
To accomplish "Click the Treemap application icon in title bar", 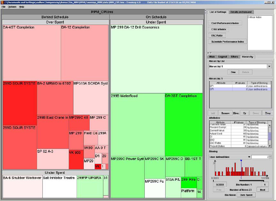I will [x=2, y=2].
